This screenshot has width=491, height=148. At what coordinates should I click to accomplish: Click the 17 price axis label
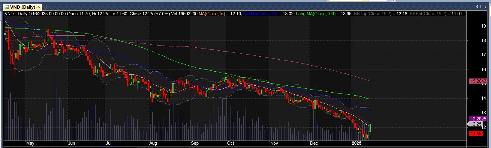(483, 55)
